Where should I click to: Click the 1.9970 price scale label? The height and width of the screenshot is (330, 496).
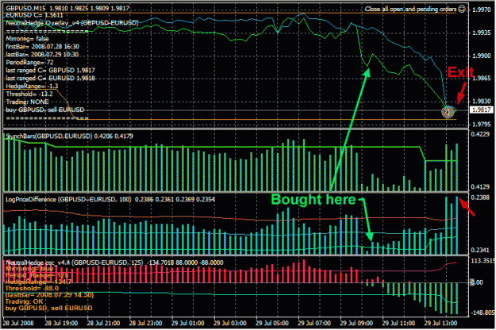pyautogui.click(x=482, y=10)
